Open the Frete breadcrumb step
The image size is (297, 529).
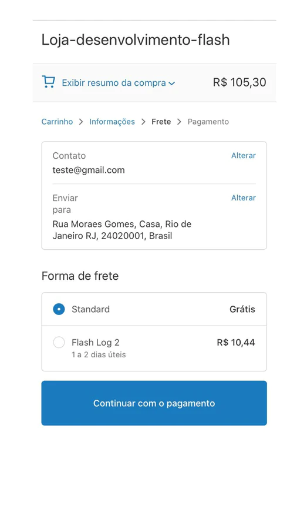click(161, 122)
